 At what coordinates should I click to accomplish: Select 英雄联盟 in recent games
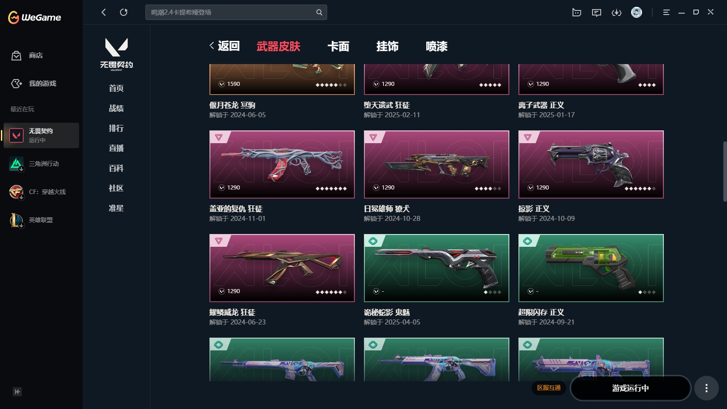point(41,220)
